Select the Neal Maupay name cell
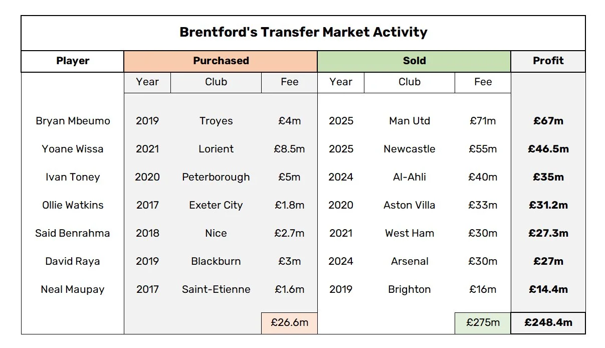605x348 pixels. (x=73, y=289)
